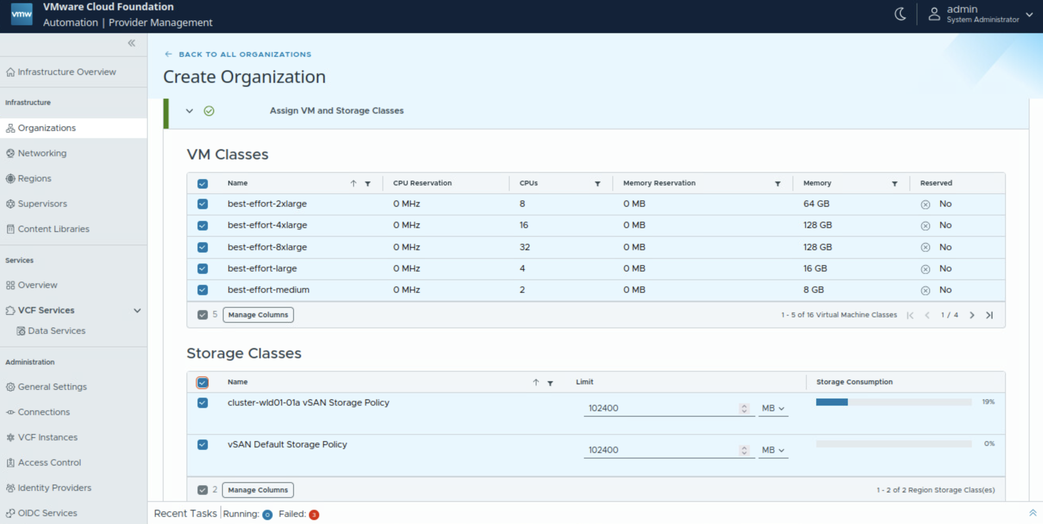
Task: Open MB unit dropdown for cluster-wld01-01a policy
Action: click(x=773, y=408)
